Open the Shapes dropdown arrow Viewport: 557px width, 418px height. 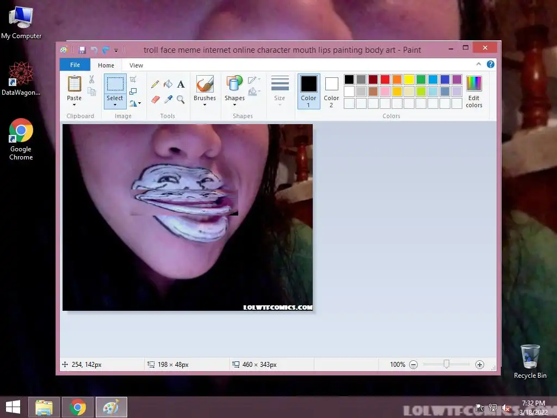tap(234, 105)
